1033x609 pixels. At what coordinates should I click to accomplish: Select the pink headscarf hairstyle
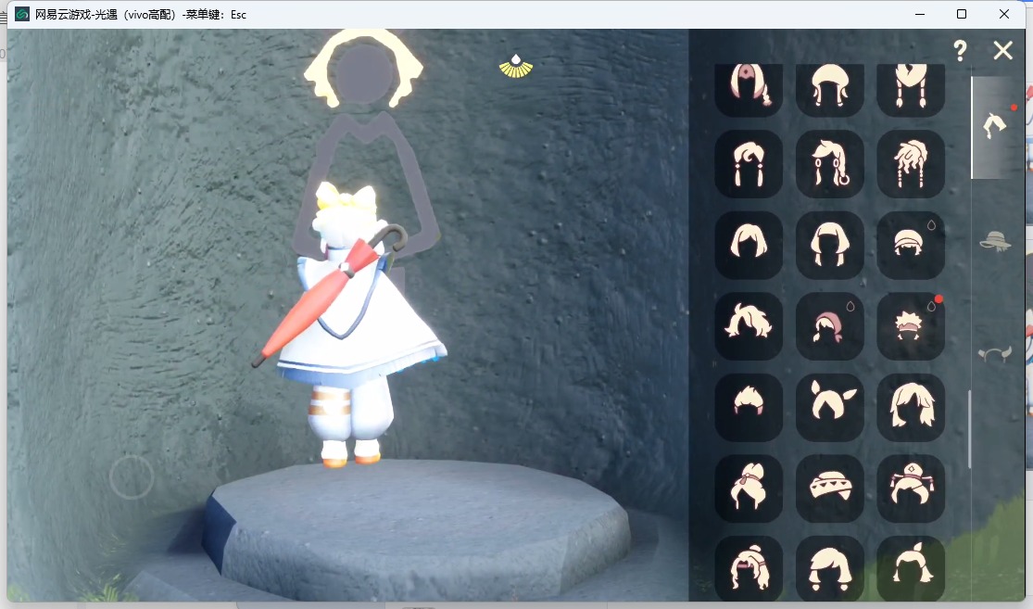coord(829,326)
